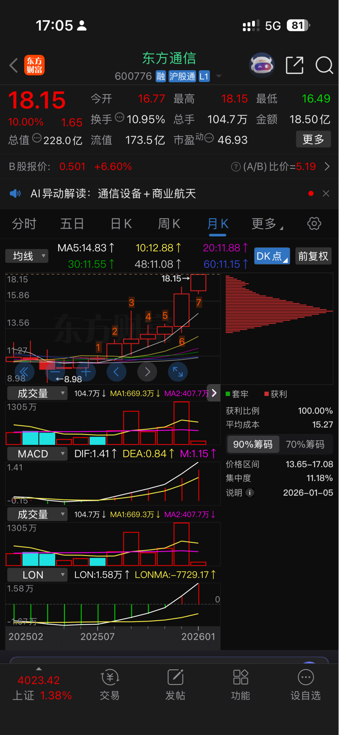Tap 设自选 to add watchlist

tap(305, 685)
